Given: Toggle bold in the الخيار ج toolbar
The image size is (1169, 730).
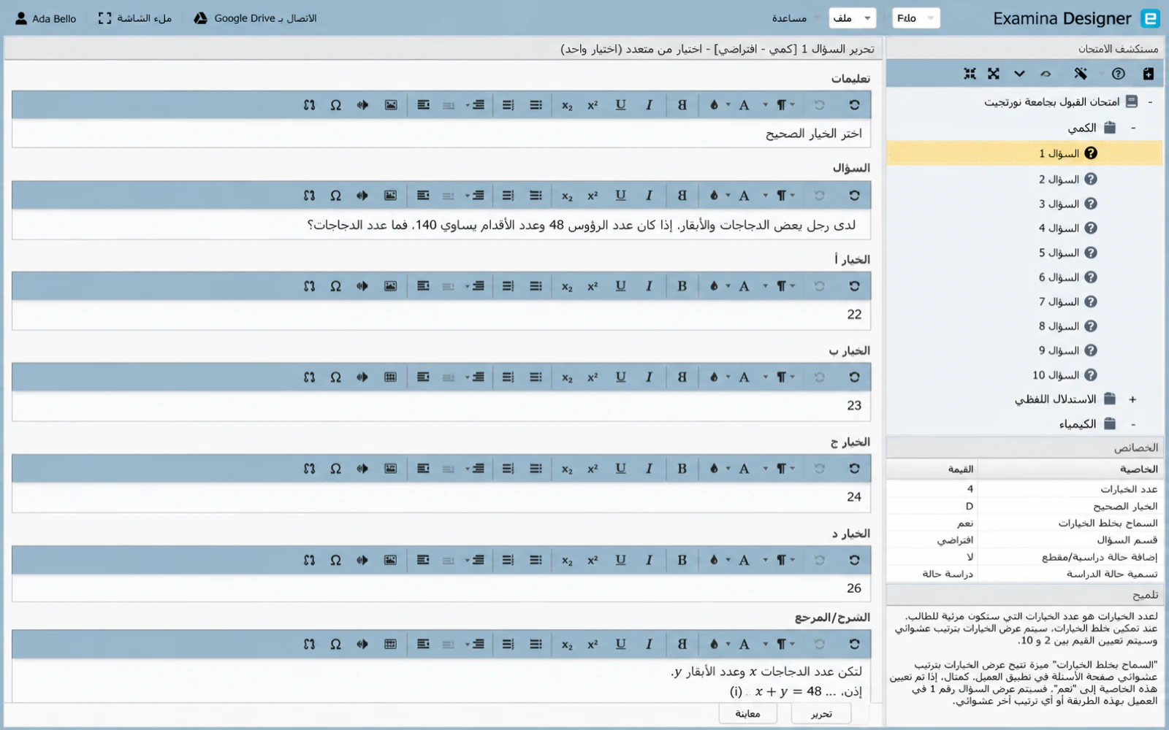Looking at the screenshot, I should click(682, 469).
